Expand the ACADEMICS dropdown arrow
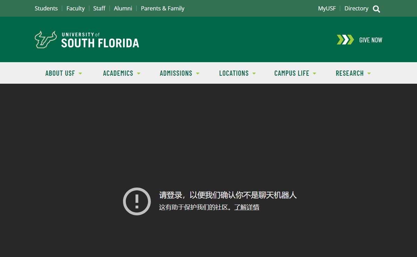Viewport: 417px width, 257px height. (139, 74)
